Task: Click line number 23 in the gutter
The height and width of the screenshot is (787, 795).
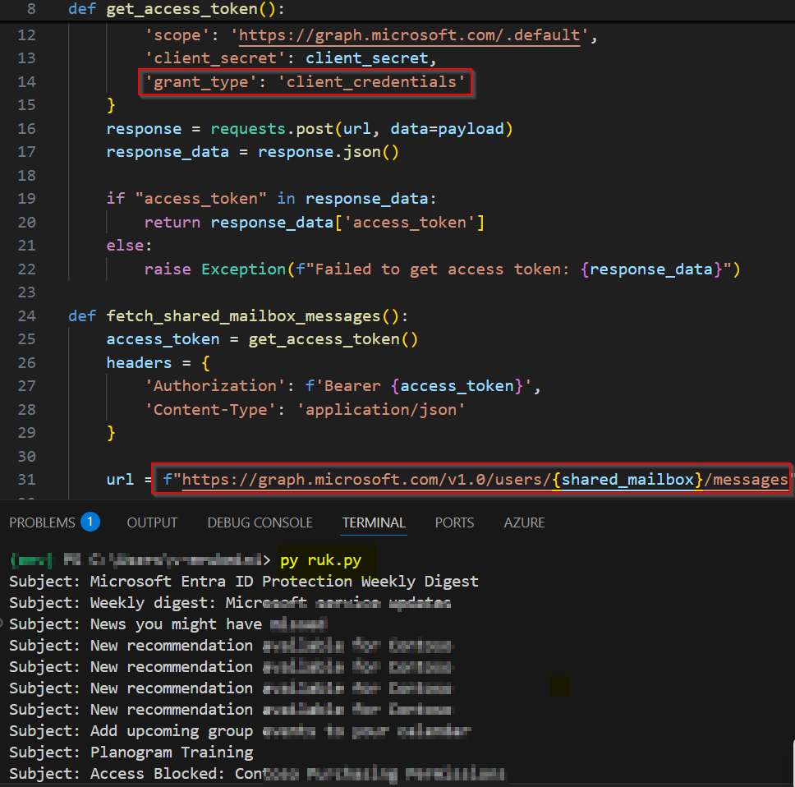Action: click(27, 292)
